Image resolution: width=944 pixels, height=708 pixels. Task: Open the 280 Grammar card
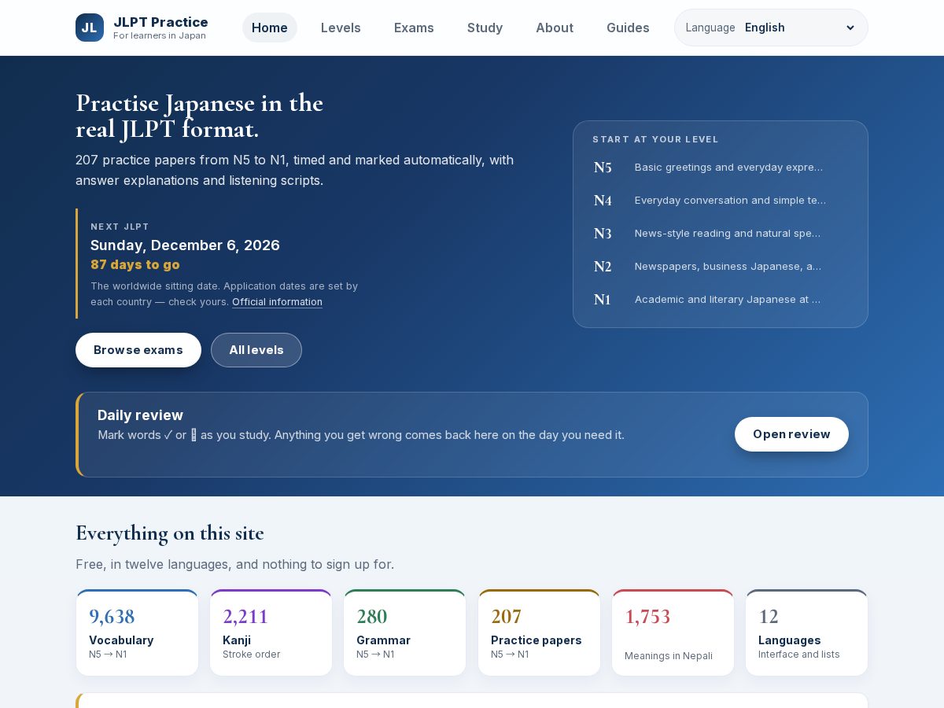point(404,632)
